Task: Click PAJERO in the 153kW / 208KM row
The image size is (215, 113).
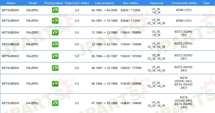Action: click(32, 84)
